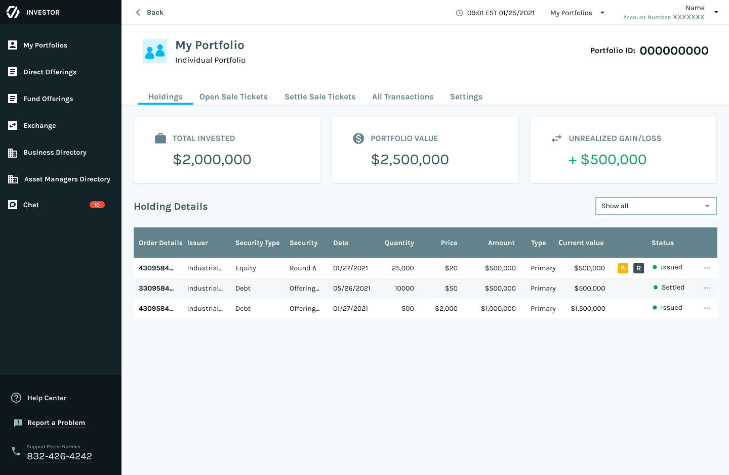
Task: Click the Security Type column header
Action: 258,243
